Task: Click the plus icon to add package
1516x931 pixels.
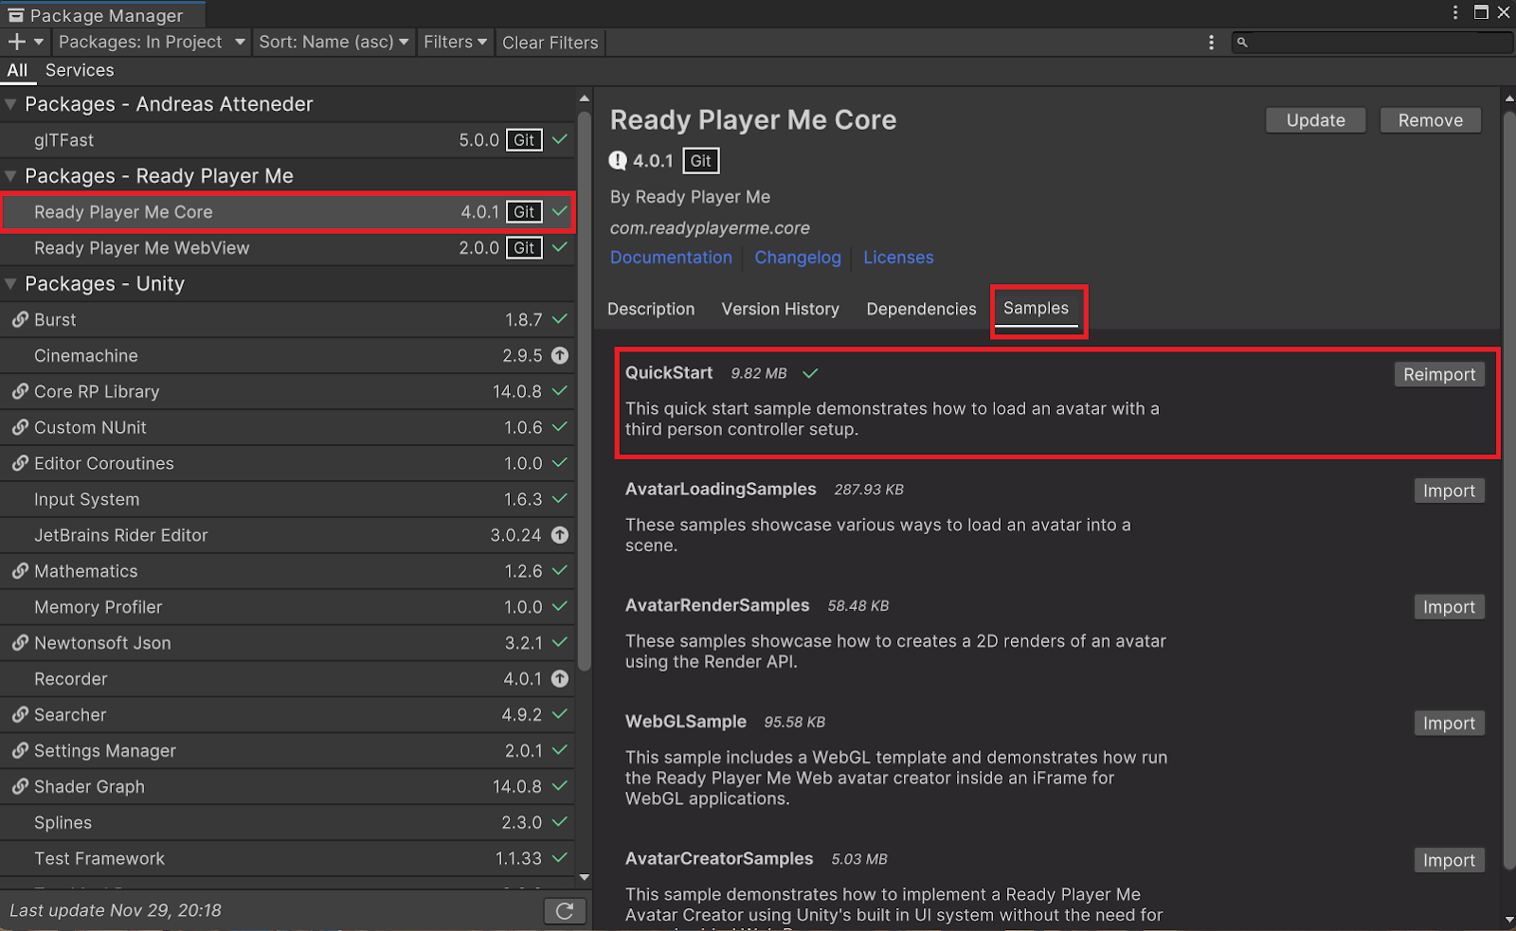Action: point(17,42)
